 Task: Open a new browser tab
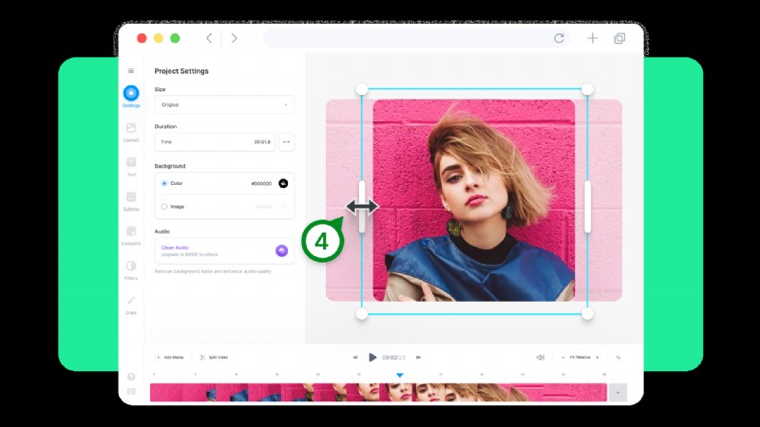coord(592,38)
